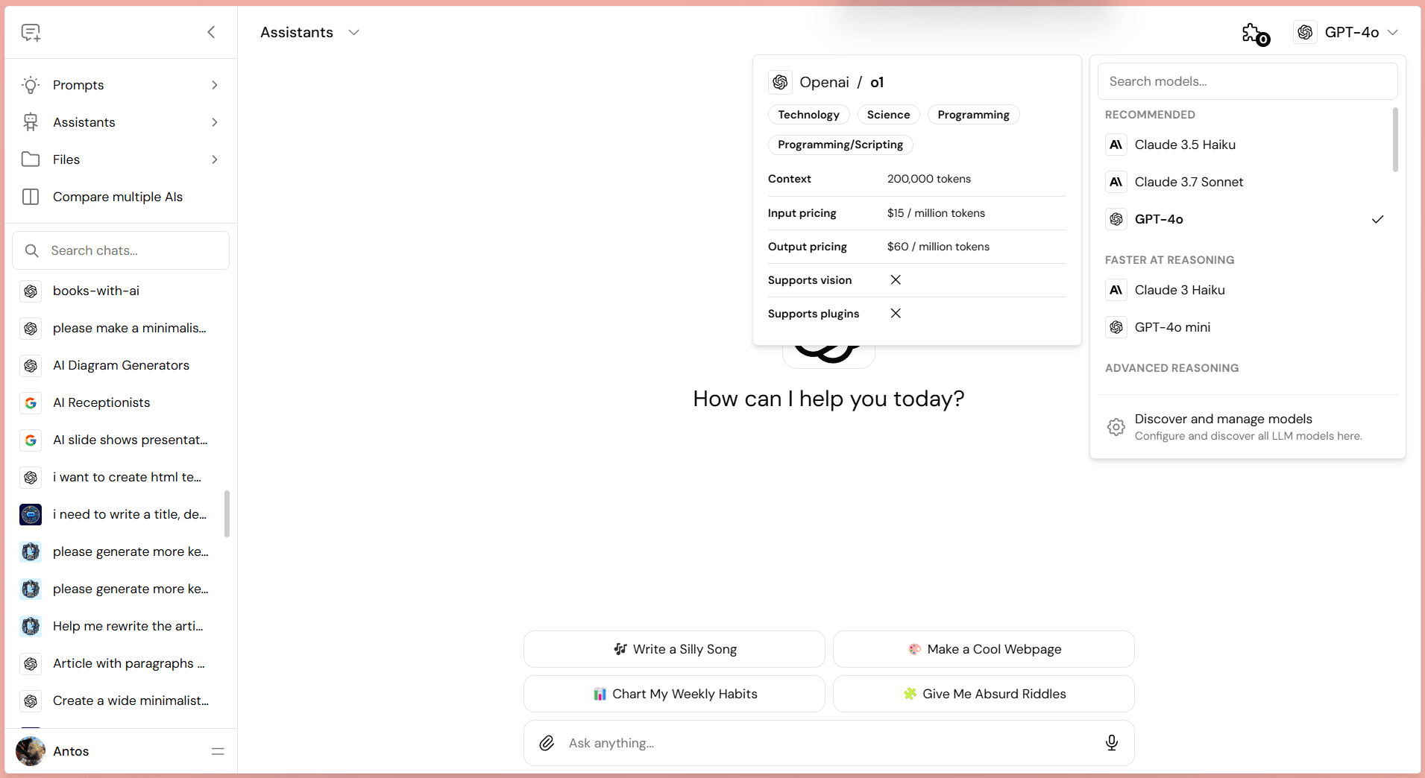This screenshot has height=778, width=1425.
Task: Click the avatar icon beside 'Help me rewrite the arti...'
Action: tap(31, 626)
